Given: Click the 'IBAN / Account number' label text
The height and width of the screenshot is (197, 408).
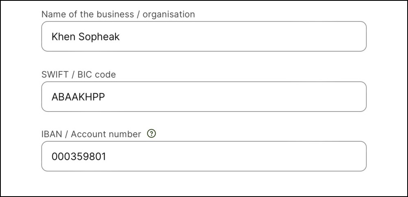Looking at the screenshot, I should pyautogui.click(x=91, y=134).
